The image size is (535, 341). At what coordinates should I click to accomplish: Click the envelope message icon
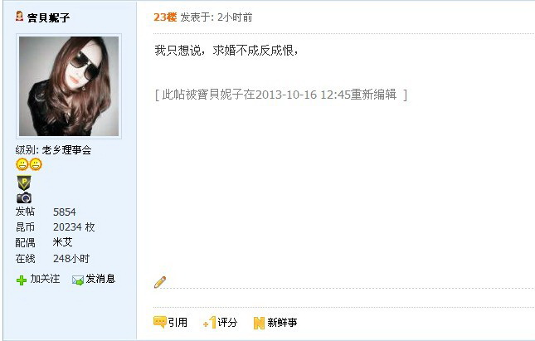coord(78,280)
